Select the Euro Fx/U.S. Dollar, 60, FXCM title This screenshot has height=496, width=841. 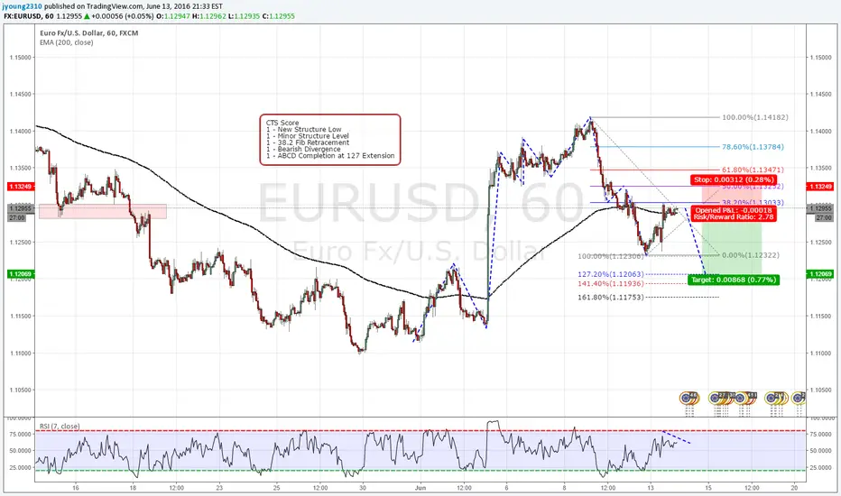[89, 32]
